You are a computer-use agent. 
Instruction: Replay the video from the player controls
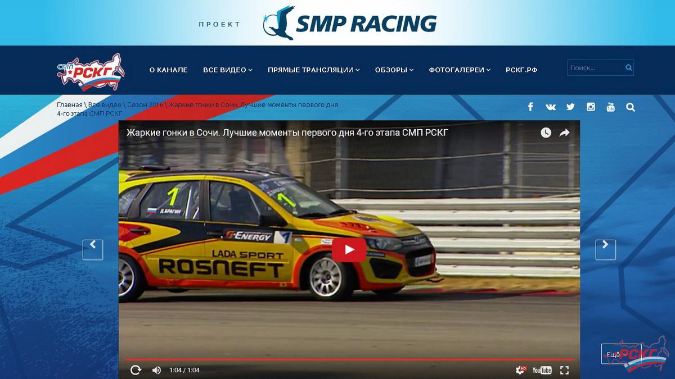pyautogui.click(x=136, y=370)
